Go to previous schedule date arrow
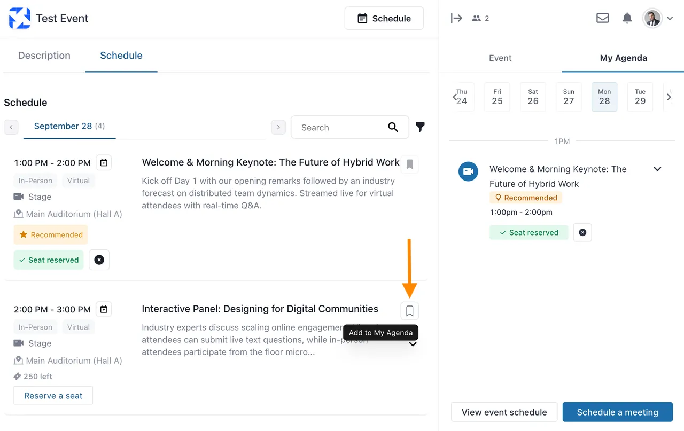 [11, 127]
